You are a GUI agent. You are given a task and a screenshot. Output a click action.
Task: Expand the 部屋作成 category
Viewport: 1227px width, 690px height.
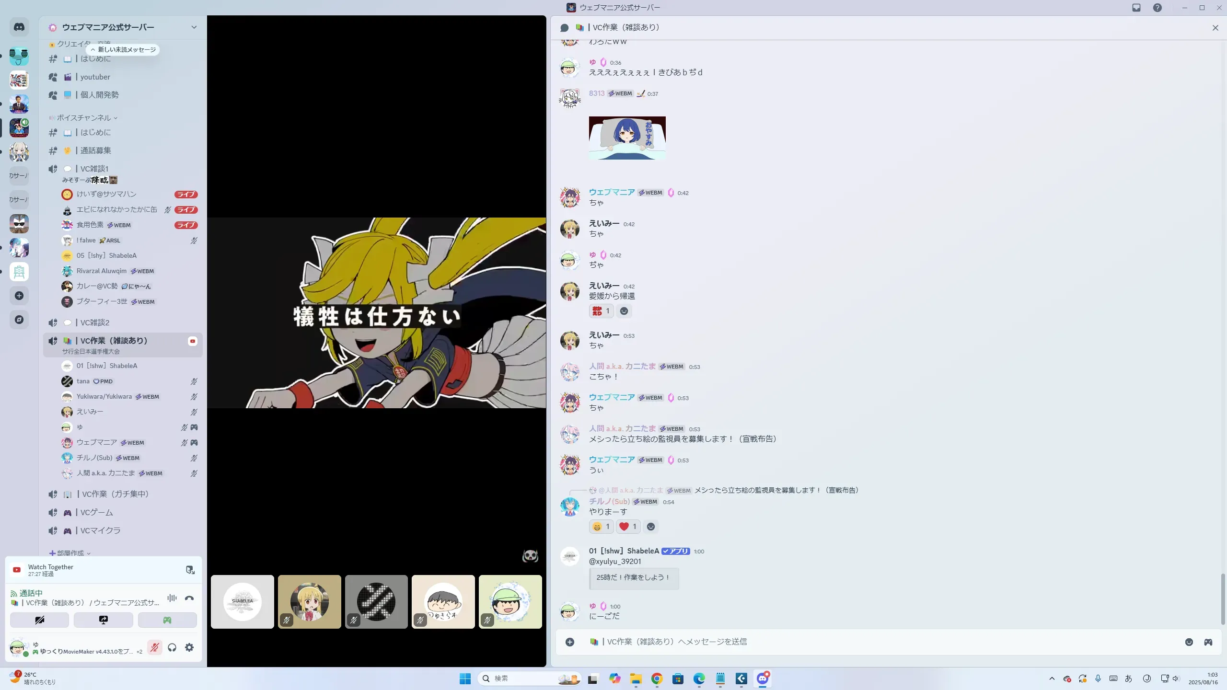click(x=70, y=553)
